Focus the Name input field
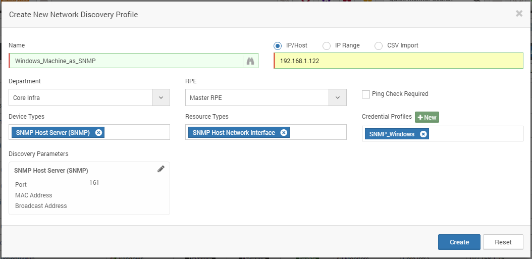Viewport: 532px width, 259px height. (126, 61)
